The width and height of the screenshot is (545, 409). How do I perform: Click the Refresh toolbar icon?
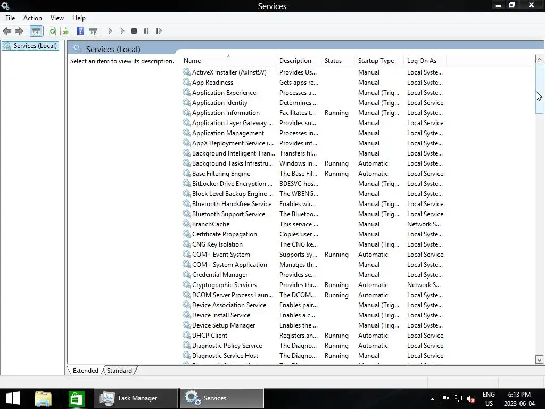pyautogui.click(x=52, y=31)
